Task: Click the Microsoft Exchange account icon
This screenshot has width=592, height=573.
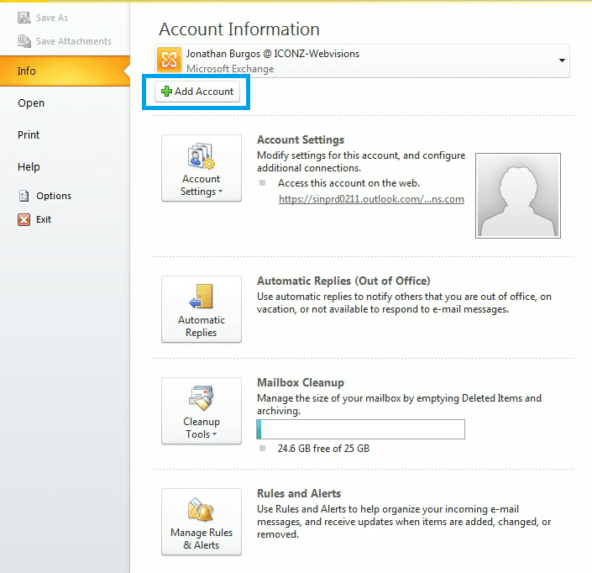Action: (x=170, y=60)
